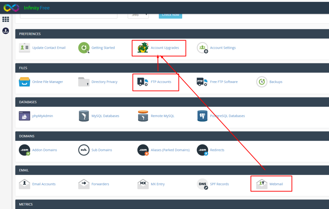Go to MySQL Databases link

point(105,116)
